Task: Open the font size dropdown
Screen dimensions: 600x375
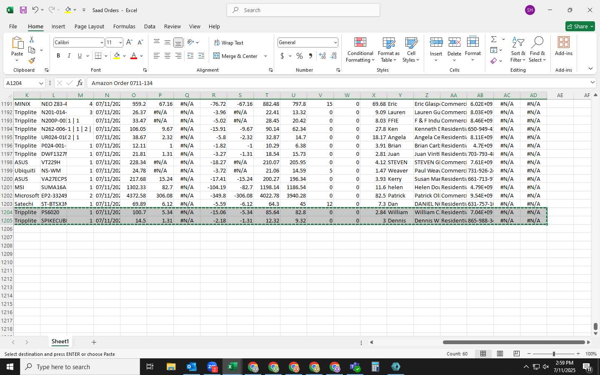Action: pyautogui.click(x=120, y=42)
